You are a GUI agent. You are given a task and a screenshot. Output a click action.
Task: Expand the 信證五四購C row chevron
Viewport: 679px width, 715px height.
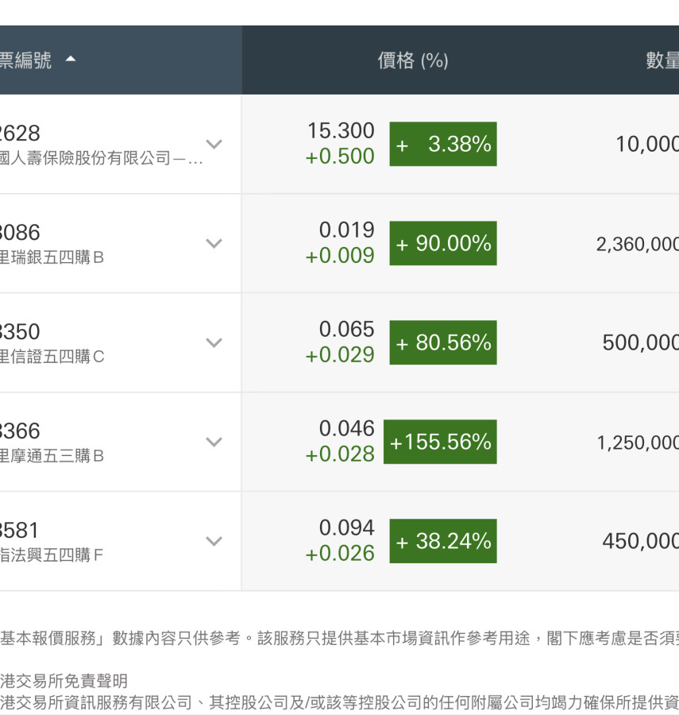tap(214, 342)
